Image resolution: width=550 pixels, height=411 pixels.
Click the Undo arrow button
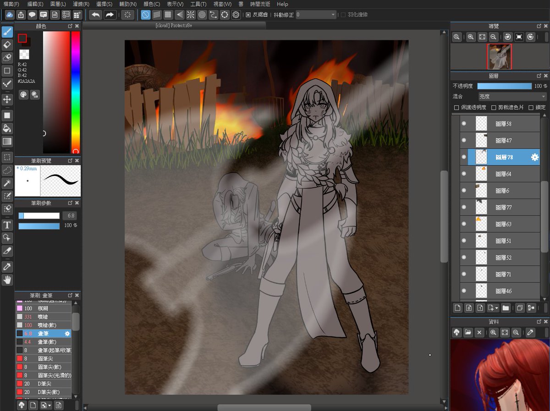(x=95, y=15)
